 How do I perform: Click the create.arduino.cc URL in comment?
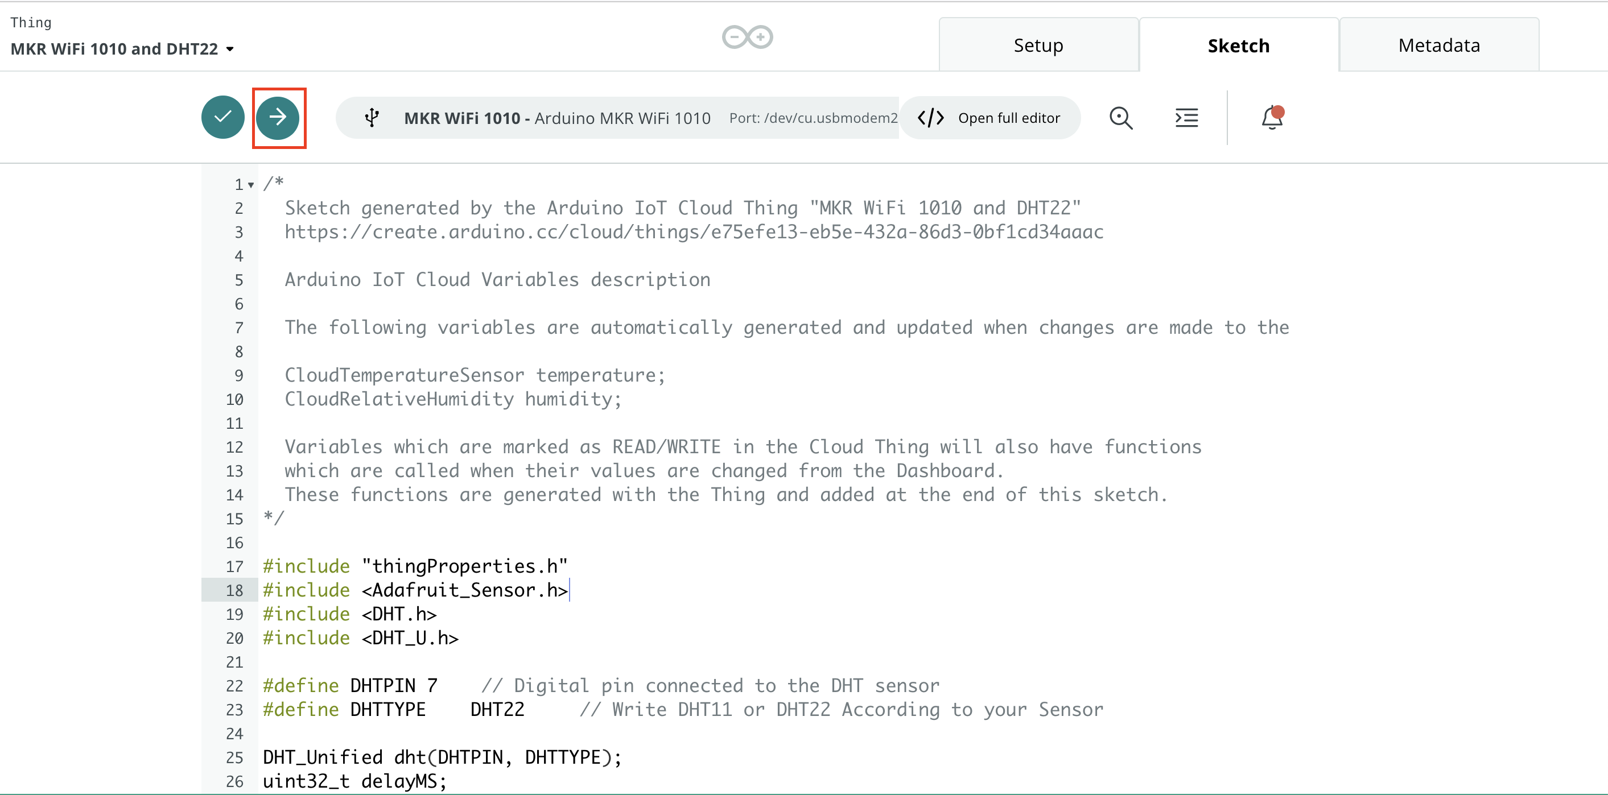tap(694, 232)
